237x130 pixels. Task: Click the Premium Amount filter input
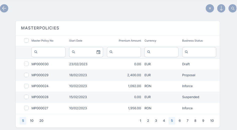(x=126, y=52)
